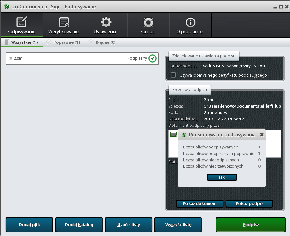The width and height of the screenshot is (290, 236).
Task: Click the Szczegóły podpisu panel header
Action: tap(190, 89)
